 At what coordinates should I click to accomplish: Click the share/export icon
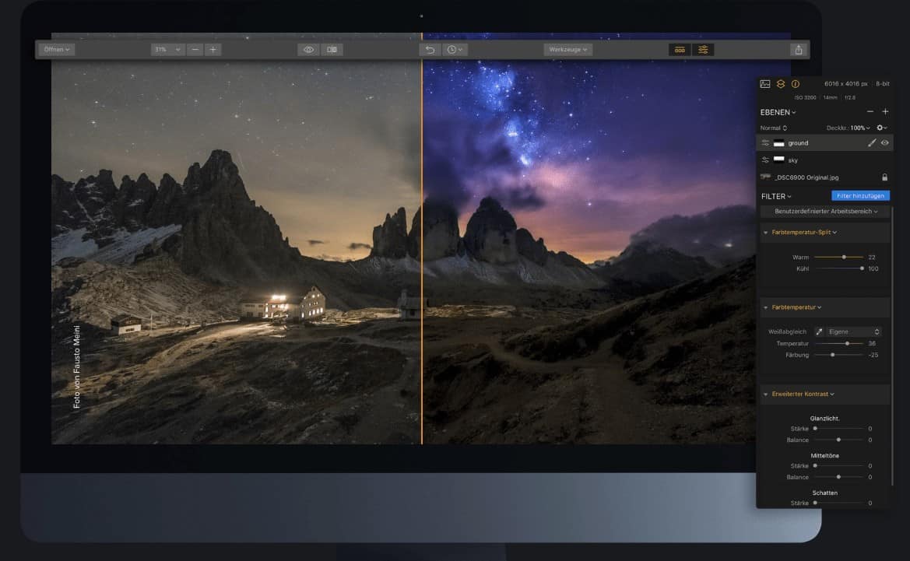(x=798, y=50)
